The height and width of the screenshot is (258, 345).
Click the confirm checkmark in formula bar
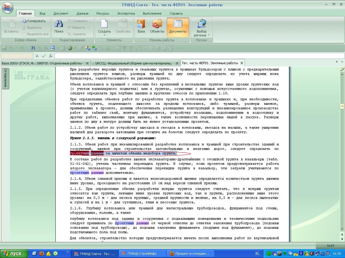click(x=44, y=56)
